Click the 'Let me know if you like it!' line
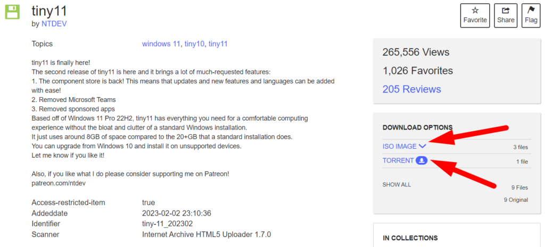This screenshot has width=545, height=247. click(68, 156)
